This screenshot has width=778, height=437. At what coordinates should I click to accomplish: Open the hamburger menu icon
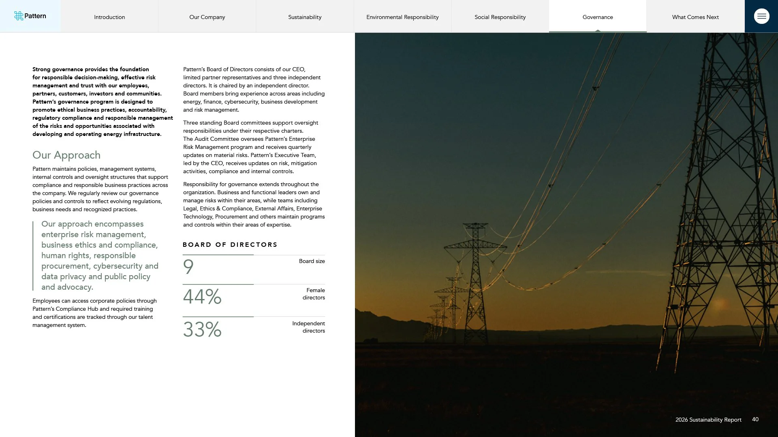(x=761, y=16)
